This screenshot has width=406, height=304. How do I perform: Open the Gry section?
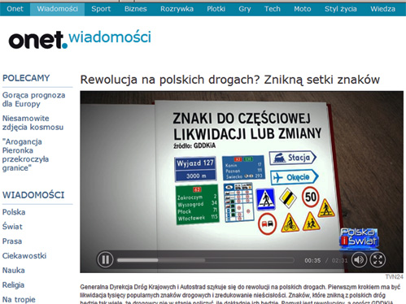pyautogui.click(x=245, y=9)
